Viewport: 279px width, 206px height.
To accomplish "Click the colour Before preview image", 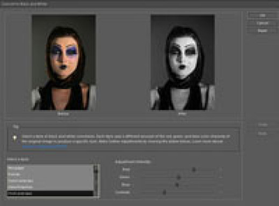I will tap(64, 62).
